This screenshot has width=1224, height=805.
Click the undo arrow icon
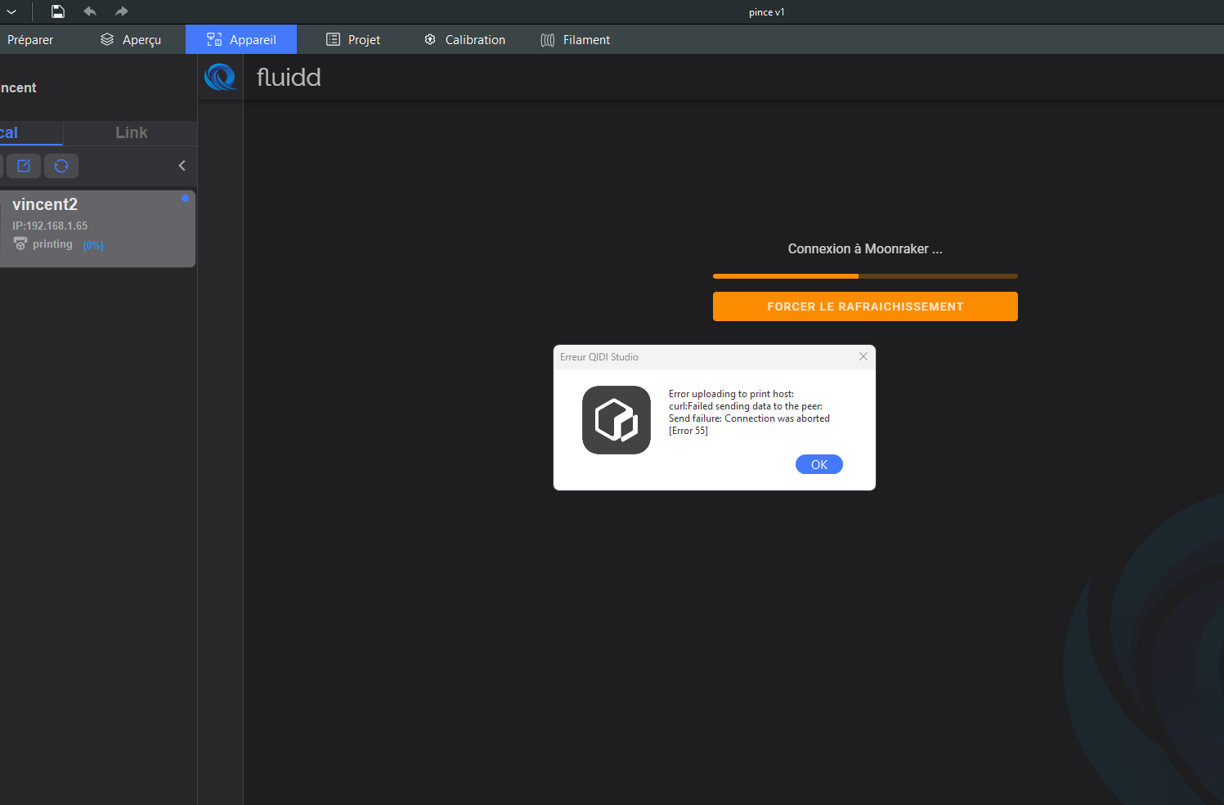coord(90,11)
